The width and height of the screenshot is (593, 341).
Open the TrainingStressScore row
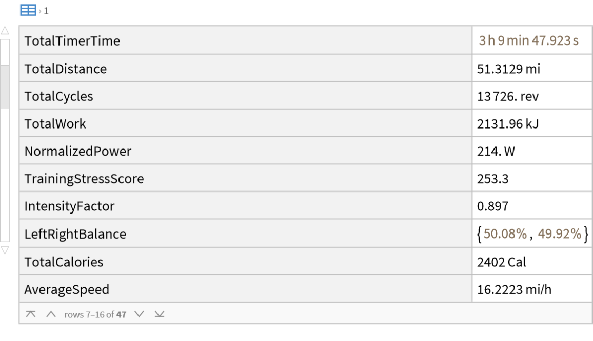(84, 179)
